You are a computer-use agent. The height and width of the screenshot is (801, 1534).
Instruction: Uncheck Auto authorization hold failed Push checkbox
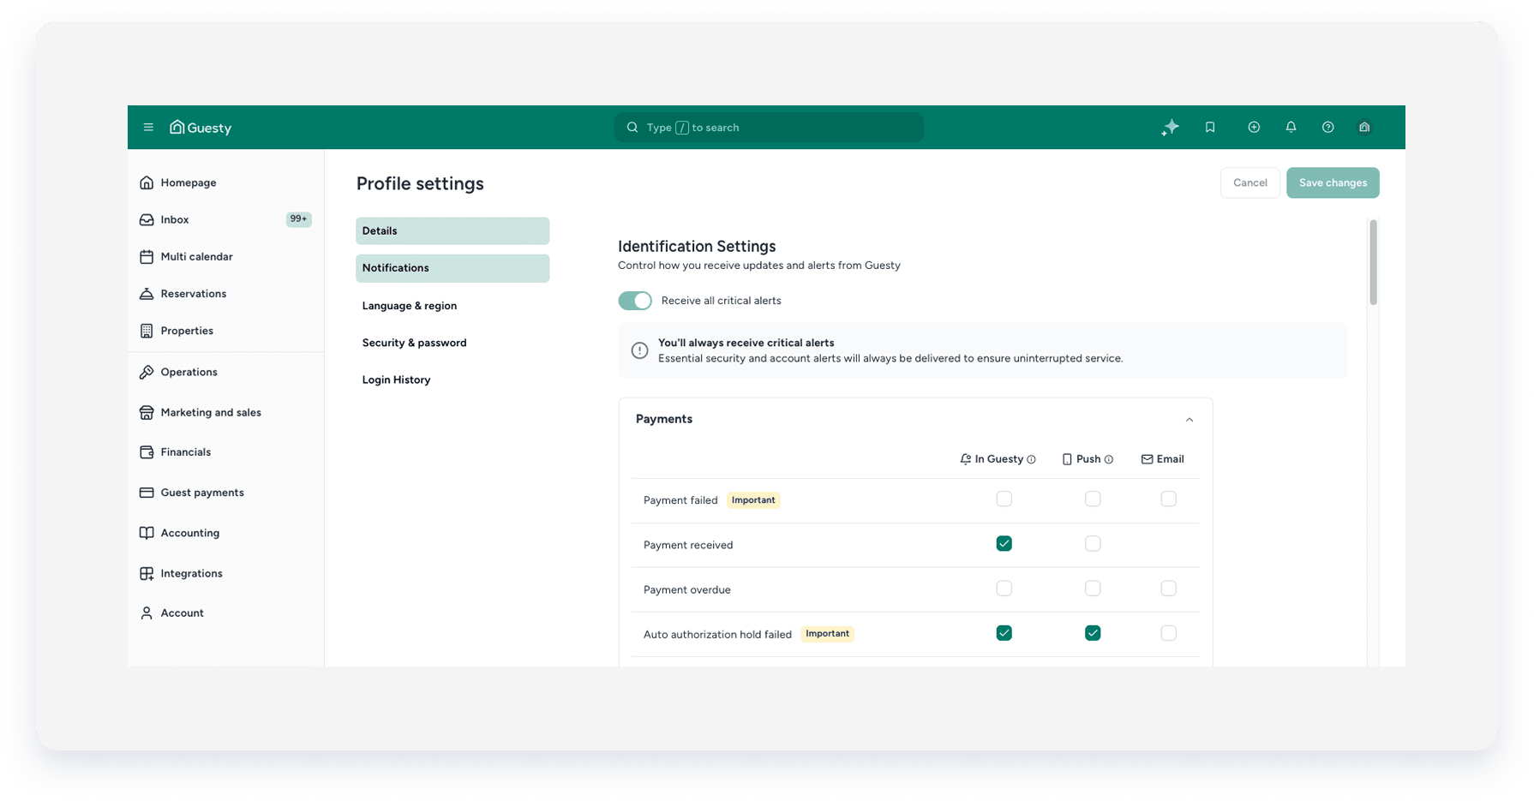[1093, 633]
